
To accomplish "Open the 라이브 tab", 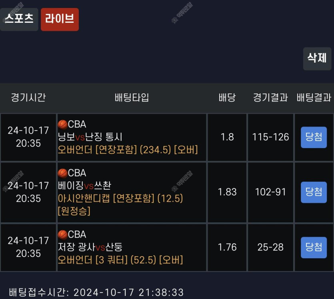I will pos(60,19).
